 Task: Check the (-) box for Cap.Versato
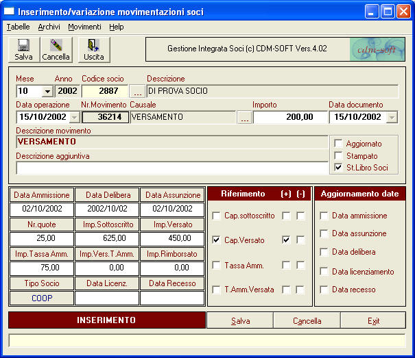[x=300, y=240]
